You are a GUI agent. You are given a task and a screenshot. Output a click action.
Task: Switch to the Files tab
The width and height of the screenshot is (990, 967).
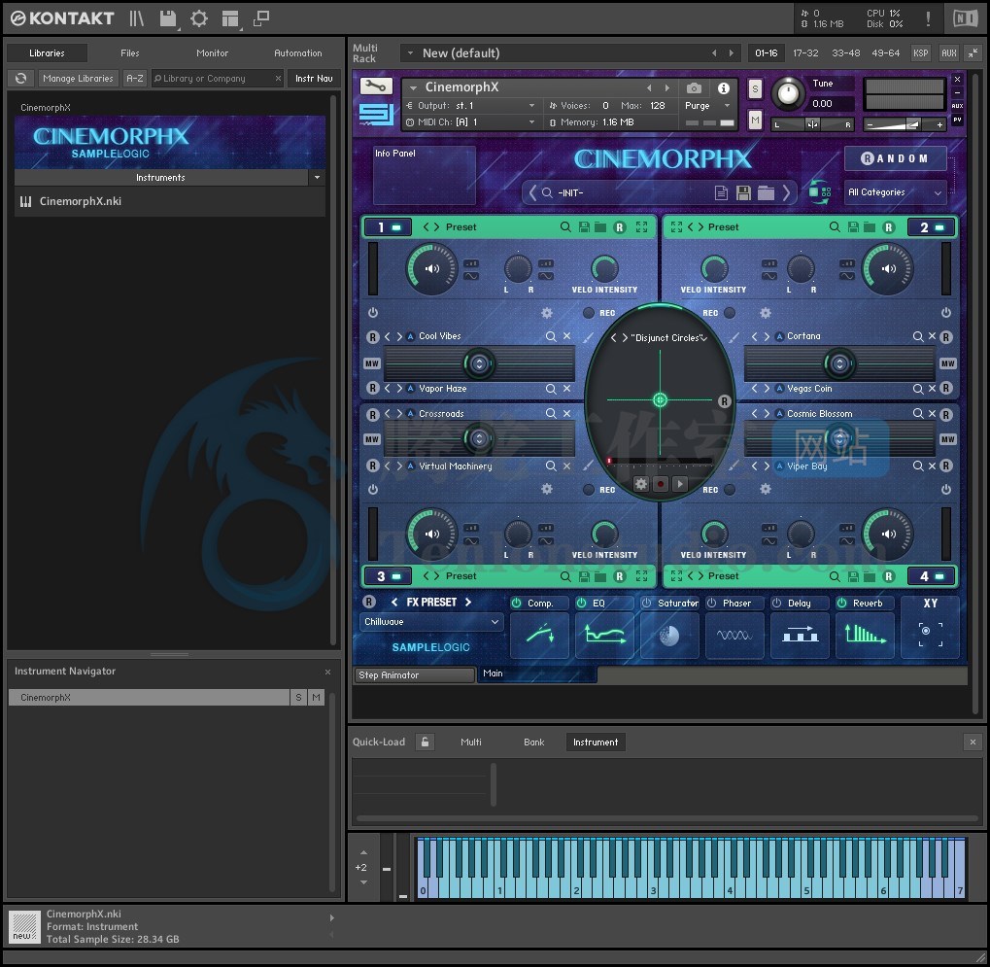coord(130,53)
